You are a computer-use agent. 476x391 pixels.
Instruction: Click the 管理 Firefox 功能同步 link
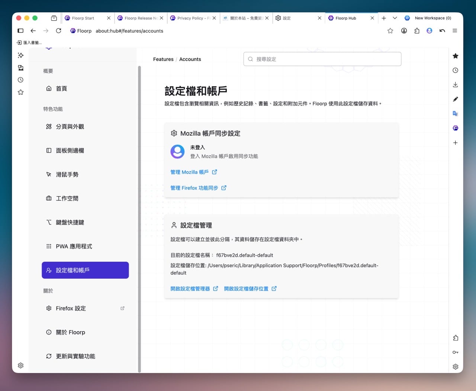pyautogui.click(x=198, y=188)
